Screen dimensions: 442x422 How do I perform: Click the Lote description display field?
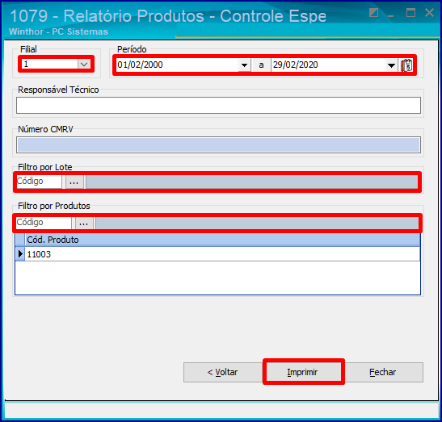tap(252, 182)
